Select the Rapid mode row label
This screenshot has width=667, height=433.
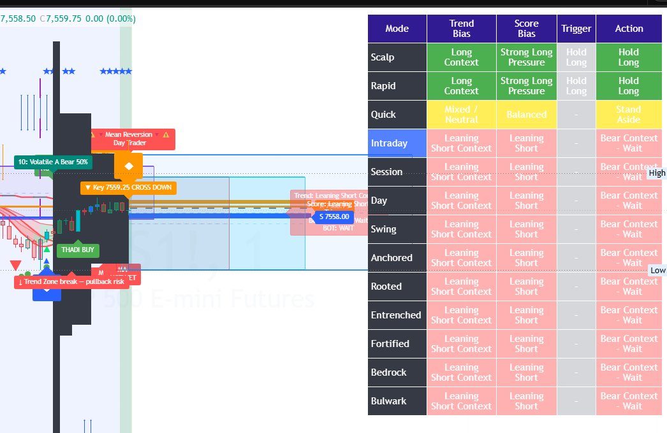click(397, 86)
